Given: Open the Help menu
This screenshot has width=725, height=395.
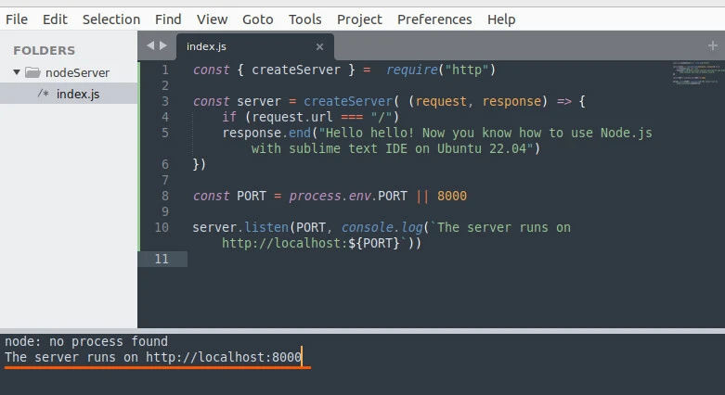Looking at the screenshot, I should coord(501,19).
